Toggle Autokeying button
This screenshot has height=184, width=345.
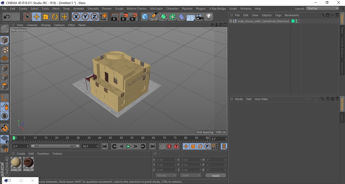point(169,146)
